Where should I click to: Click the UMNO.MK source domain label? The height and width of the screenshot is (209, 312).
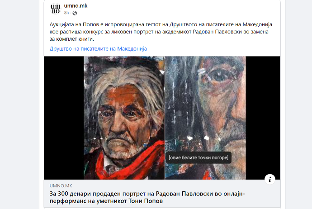[61, 186]
